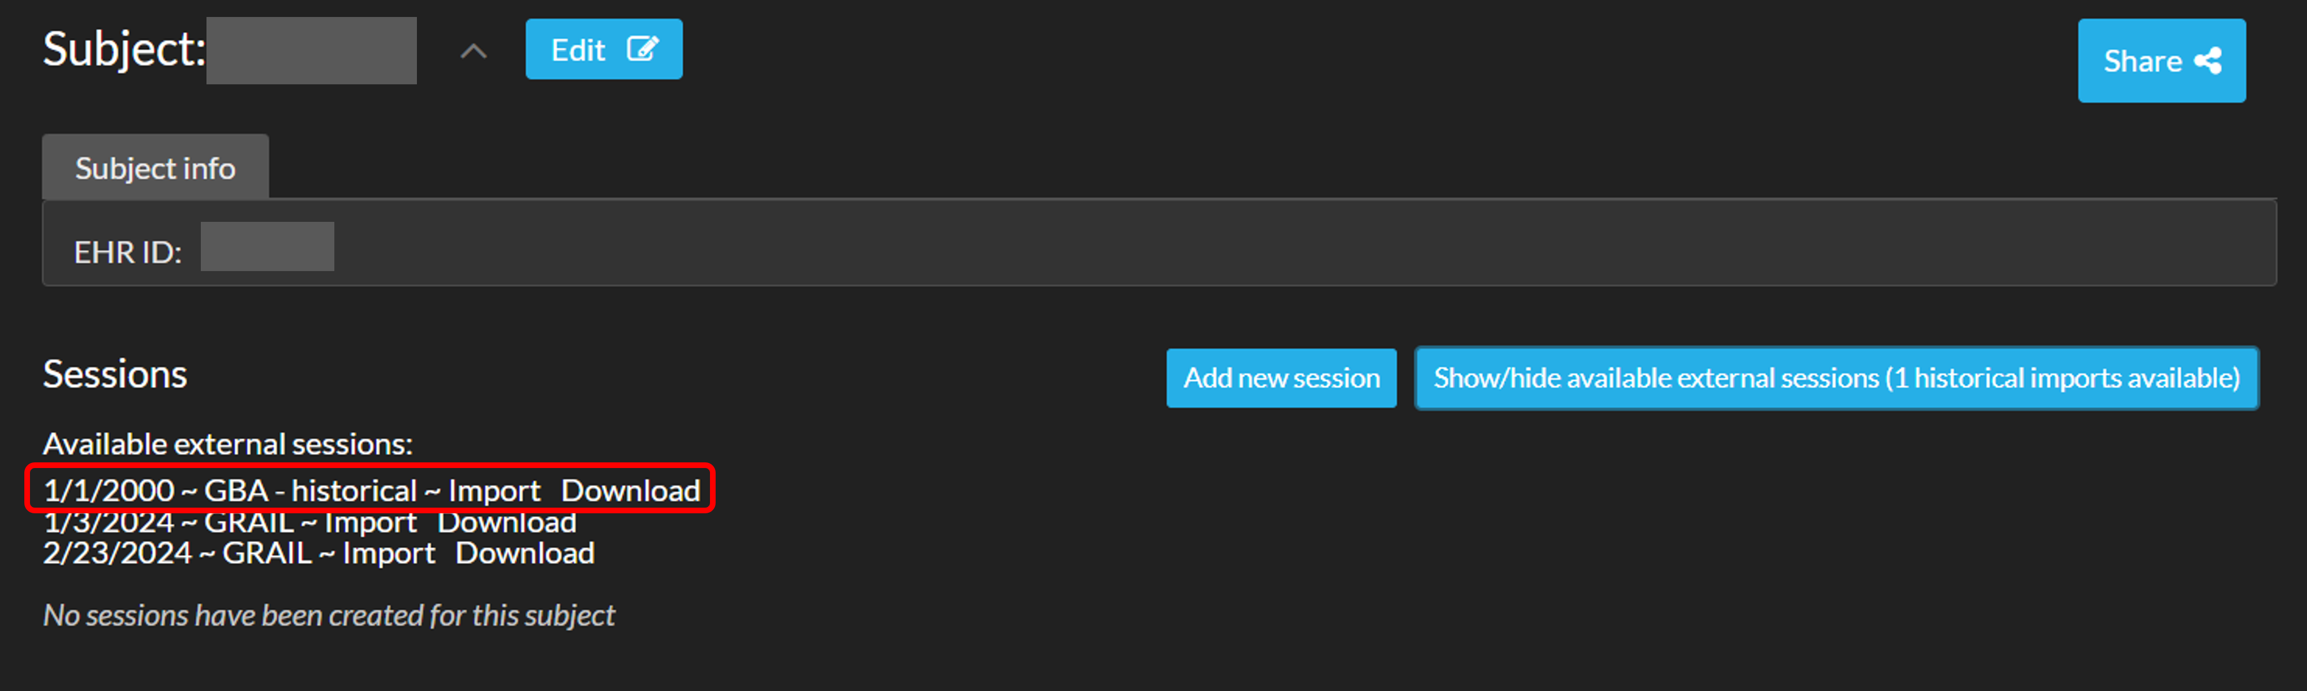Click the Share button
This screenshot has height=691, width=2307.
tap(2161, 61)
